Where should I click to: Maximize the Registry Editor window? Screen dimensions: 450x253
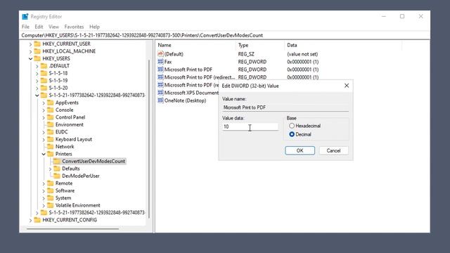[402, 16]
